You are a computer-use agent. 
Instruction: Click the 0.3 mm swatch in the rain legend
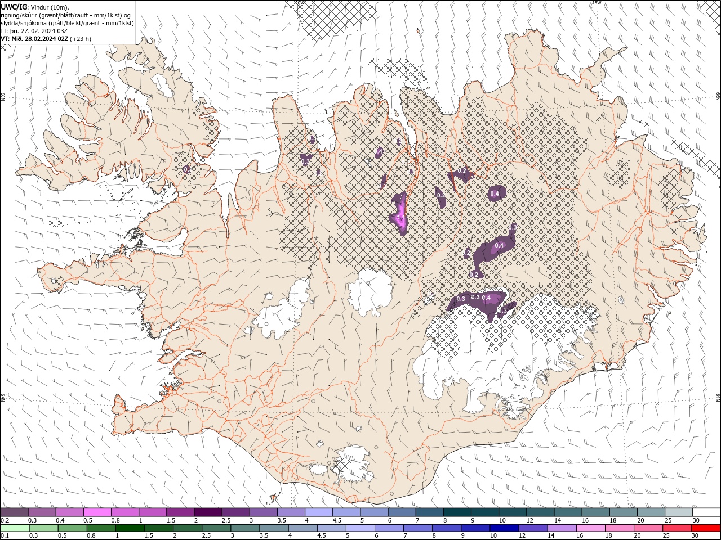[x=44, y=528]
